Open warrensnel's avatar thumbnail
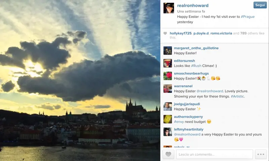 coord(167,89)
